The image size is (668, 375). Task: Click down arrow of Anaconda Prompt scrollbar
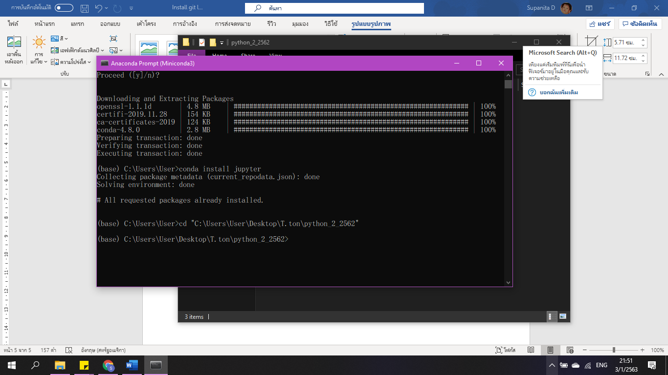point(508,283)
